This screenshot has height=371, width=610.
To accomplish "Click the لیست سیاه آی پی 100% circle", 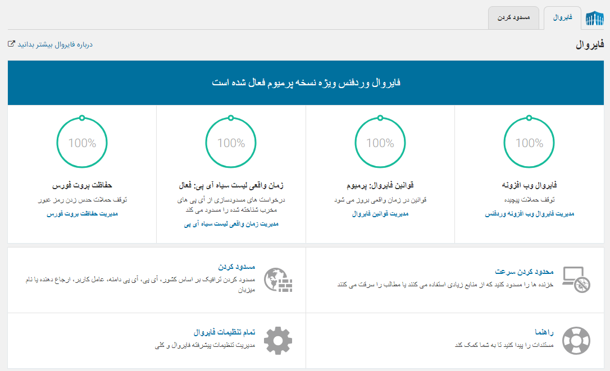I will (231, 143).
